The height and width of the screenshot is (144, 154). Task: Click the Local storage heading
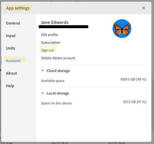coord(58,93)
